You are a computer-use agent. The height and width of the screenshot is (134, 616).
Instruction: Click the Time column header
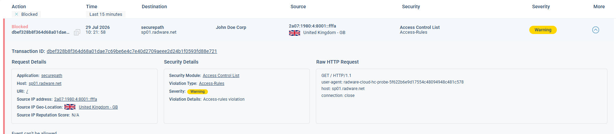(x=92, y=7)
